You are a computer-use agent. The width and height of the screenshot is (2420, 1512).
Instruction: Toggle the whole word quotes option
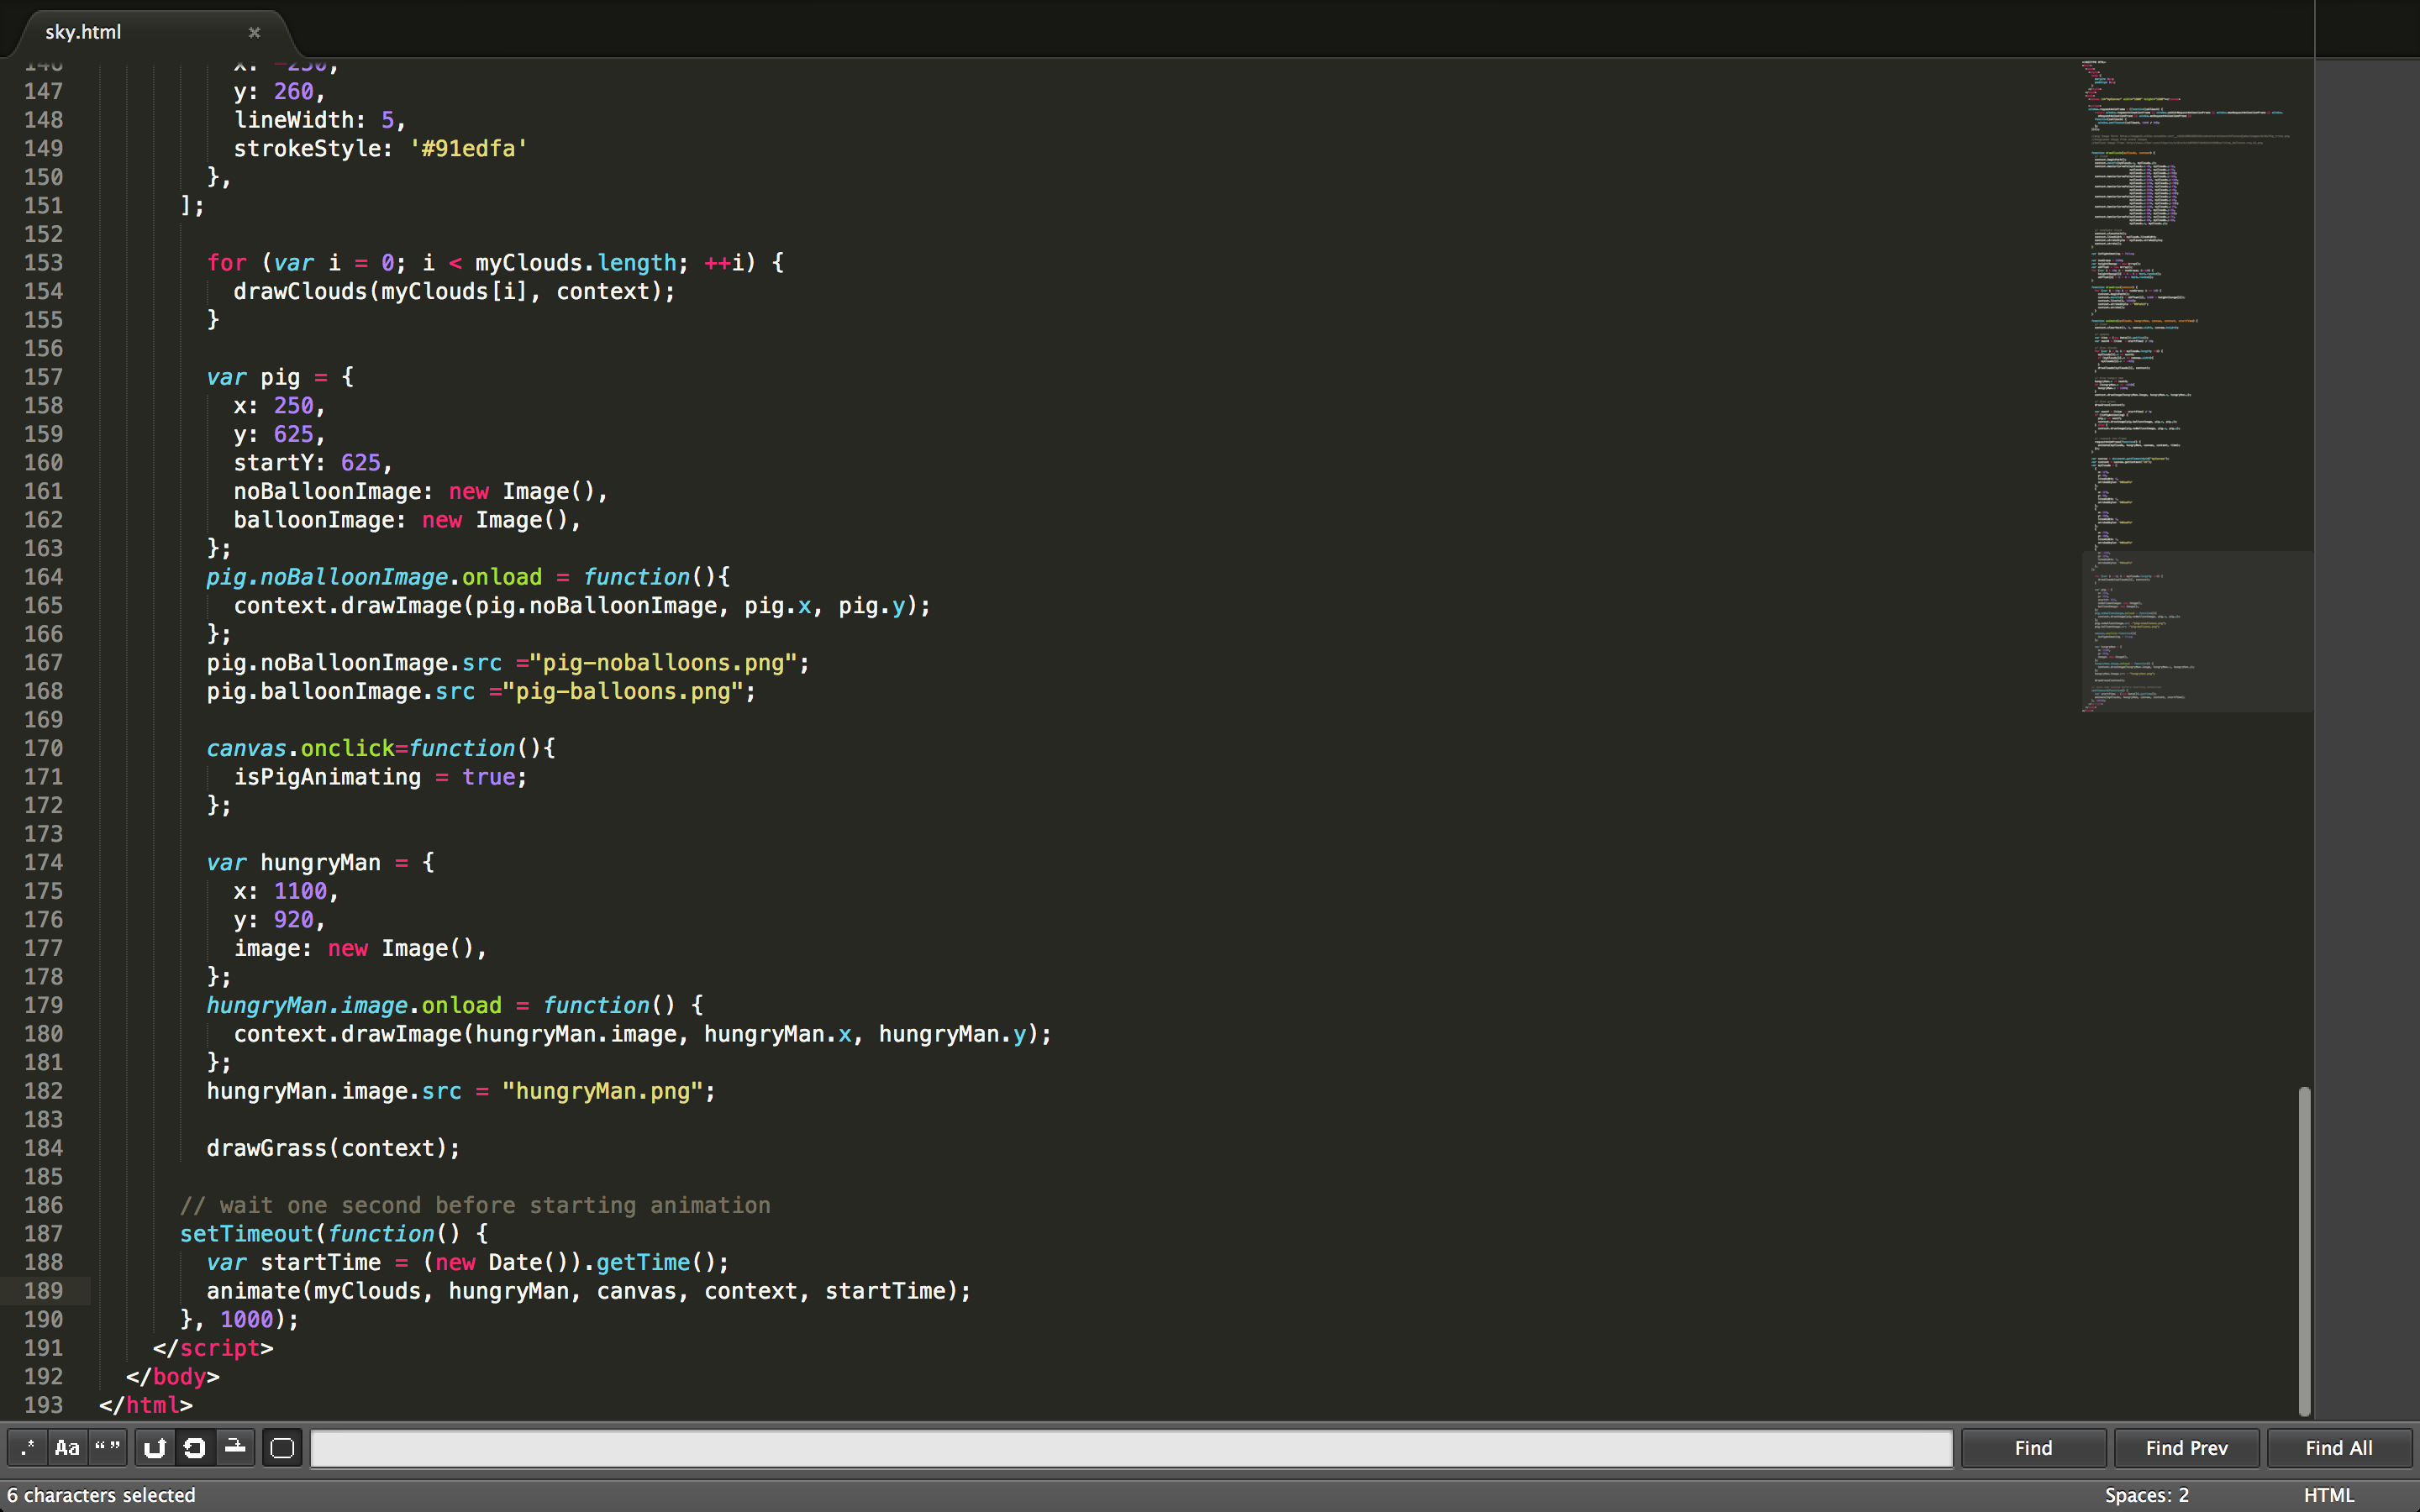(107, 1447)
